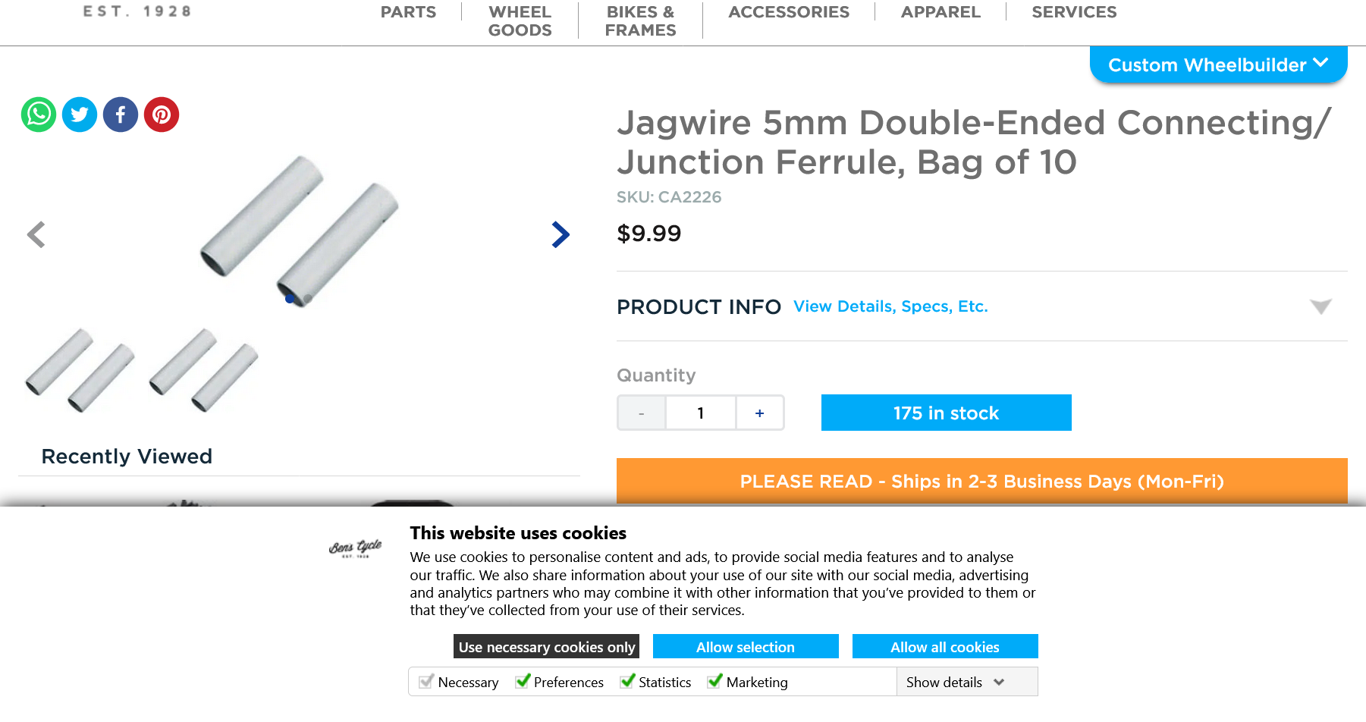Go to previous product image
This screenshot has width=1366, height=722.
tap(36, 234)
